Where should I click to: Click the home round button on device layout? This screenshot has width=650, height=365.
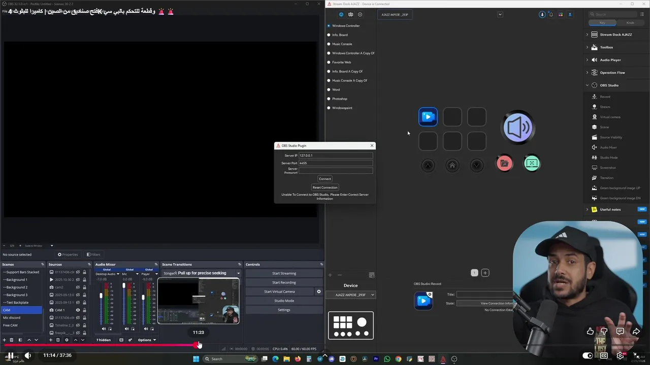(x=452, y=165)
